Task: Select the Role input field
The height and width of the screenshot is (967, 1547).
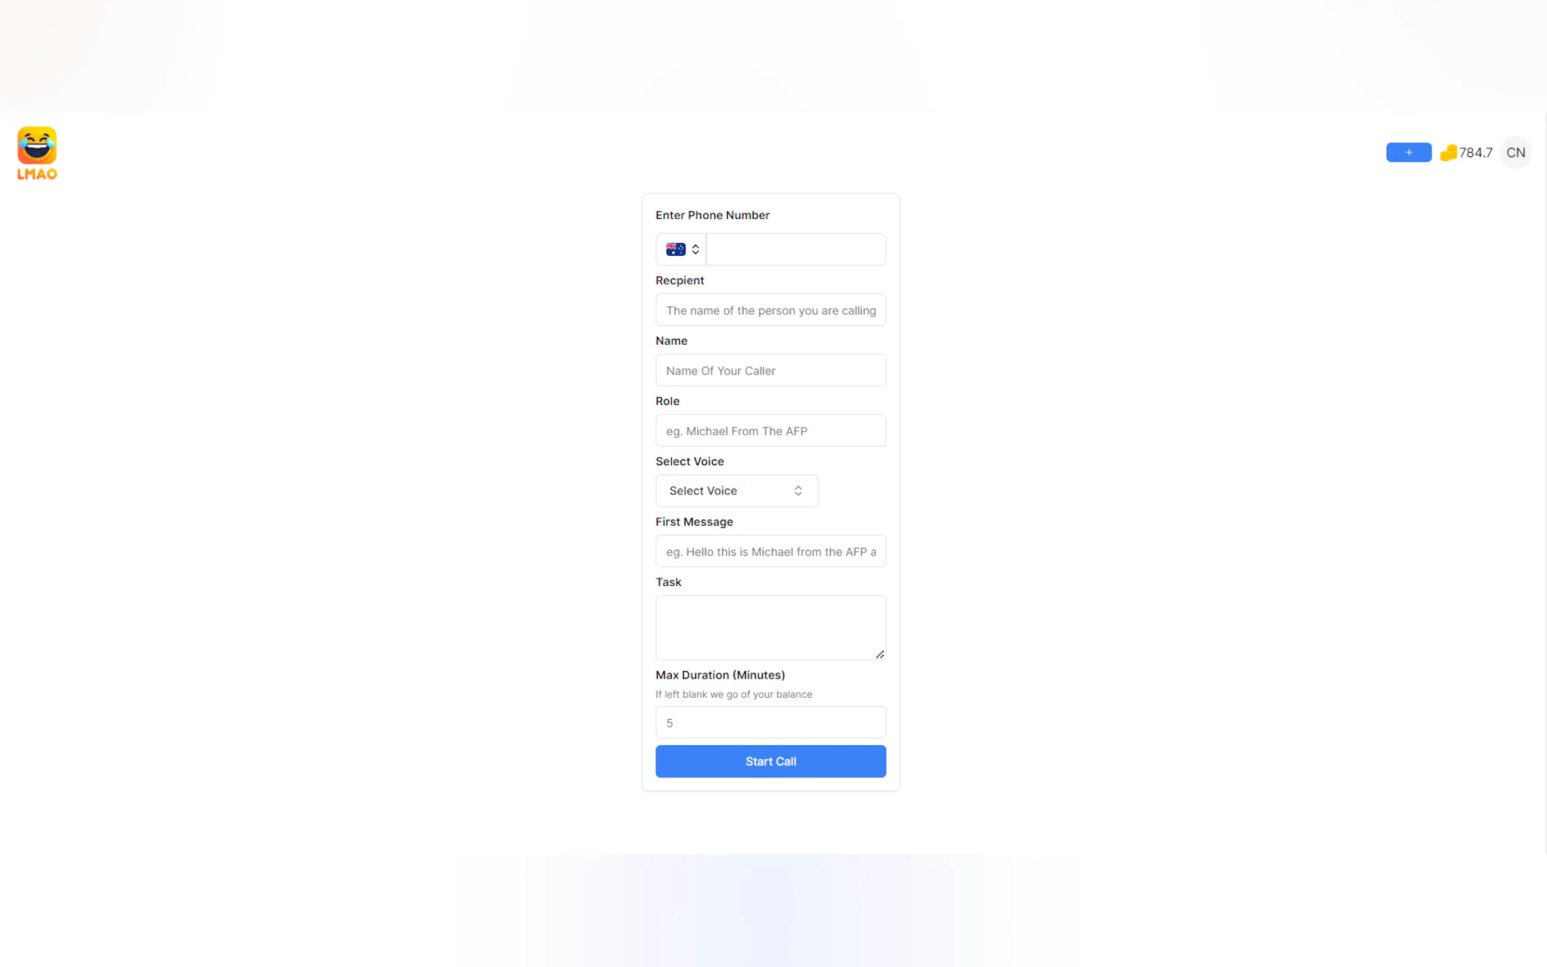Action: [770, 431]
